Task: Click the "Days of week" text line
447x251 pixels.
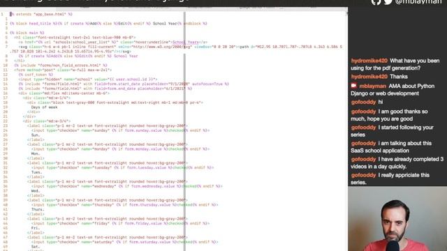Action: pos(44,107)
